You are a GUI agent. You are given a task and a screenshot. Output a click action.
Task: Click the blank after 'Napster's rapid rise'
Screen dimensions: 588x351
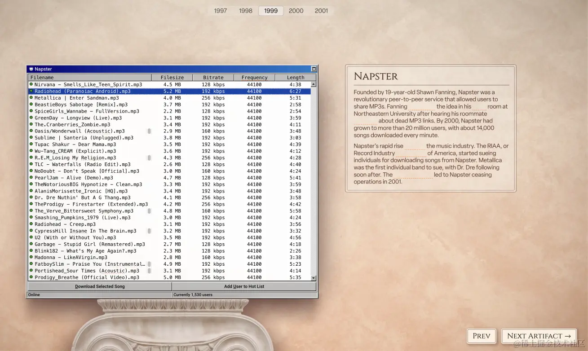(x=414, y=146)
